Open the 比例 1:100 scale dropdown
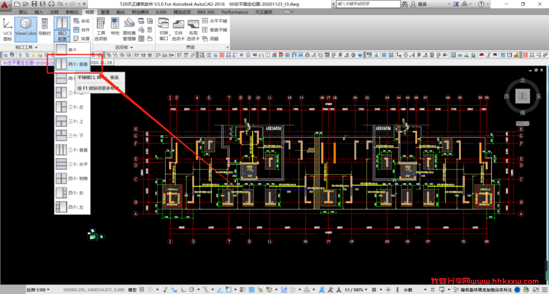This screenshot has height=294, width=549. click(x=38, y=290)
